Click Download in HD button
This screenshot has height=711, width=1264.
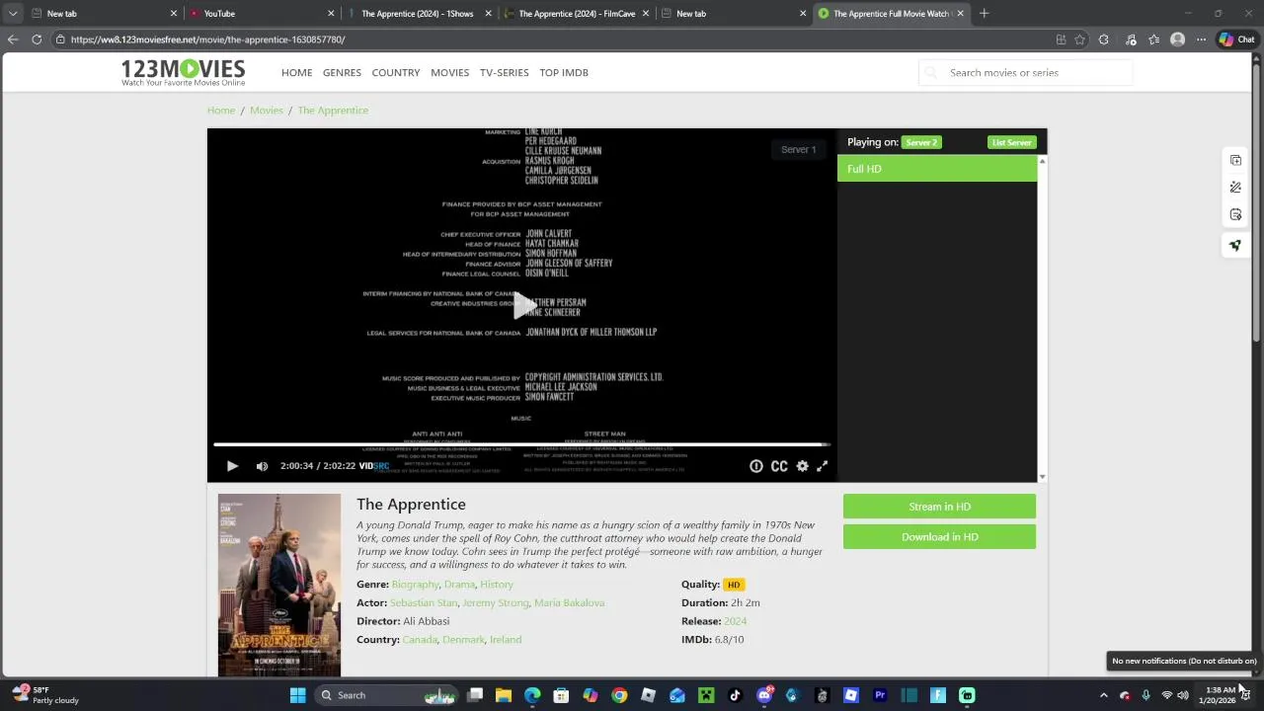point(939,537)
